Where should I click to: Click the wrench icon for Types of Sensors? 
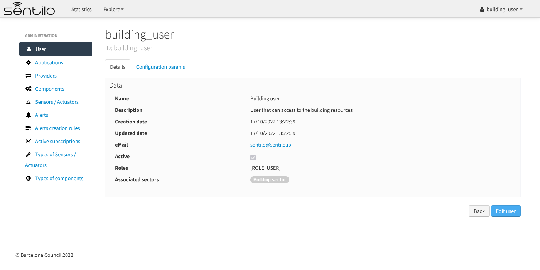point(28,154)
